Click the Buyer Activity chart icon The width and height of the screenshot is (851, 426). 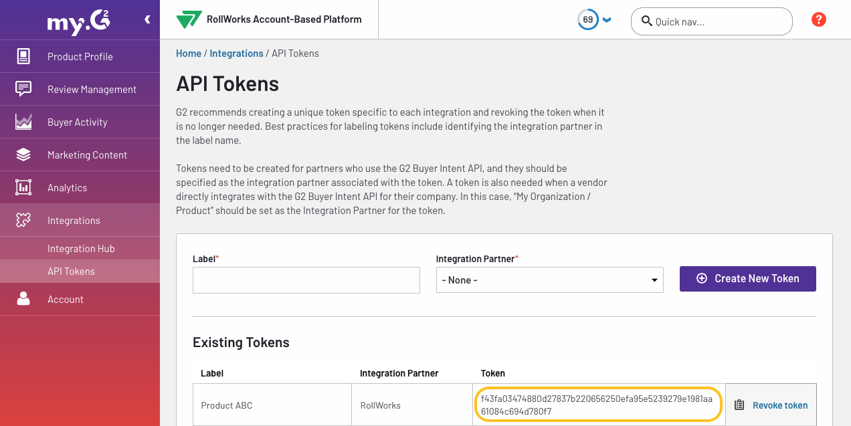click(23, 122)
